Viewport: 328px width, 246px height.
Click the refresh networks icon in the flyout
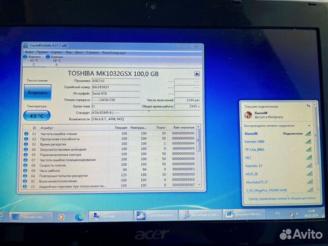pos(308,106)
